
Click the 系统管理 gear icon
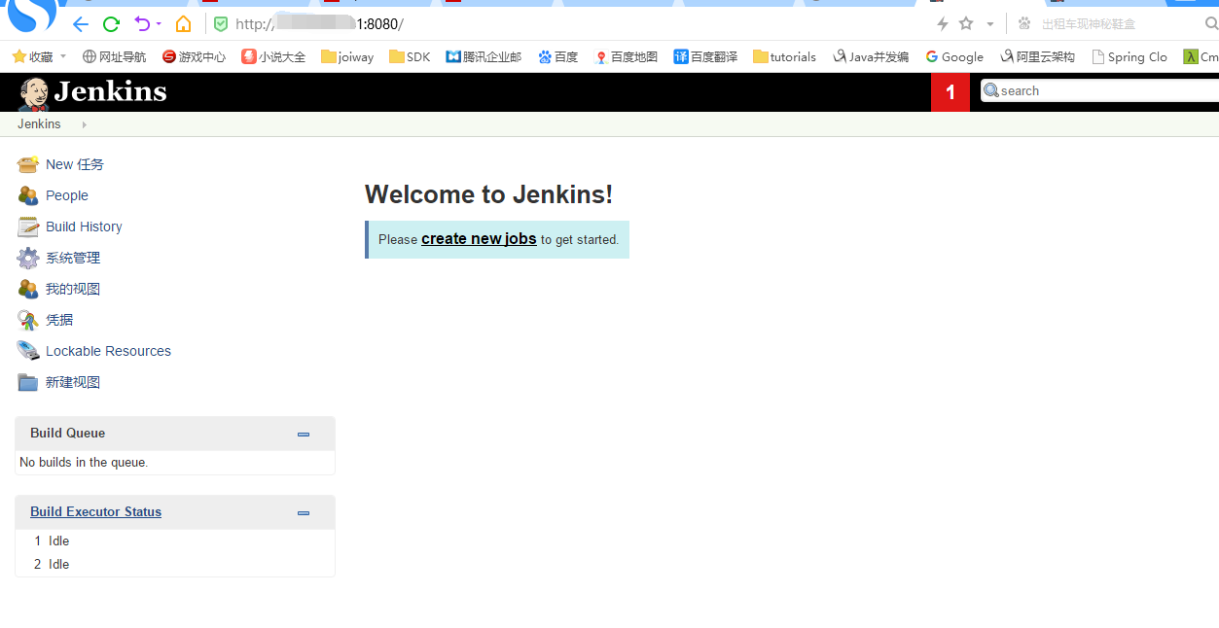tap(28, 258)
